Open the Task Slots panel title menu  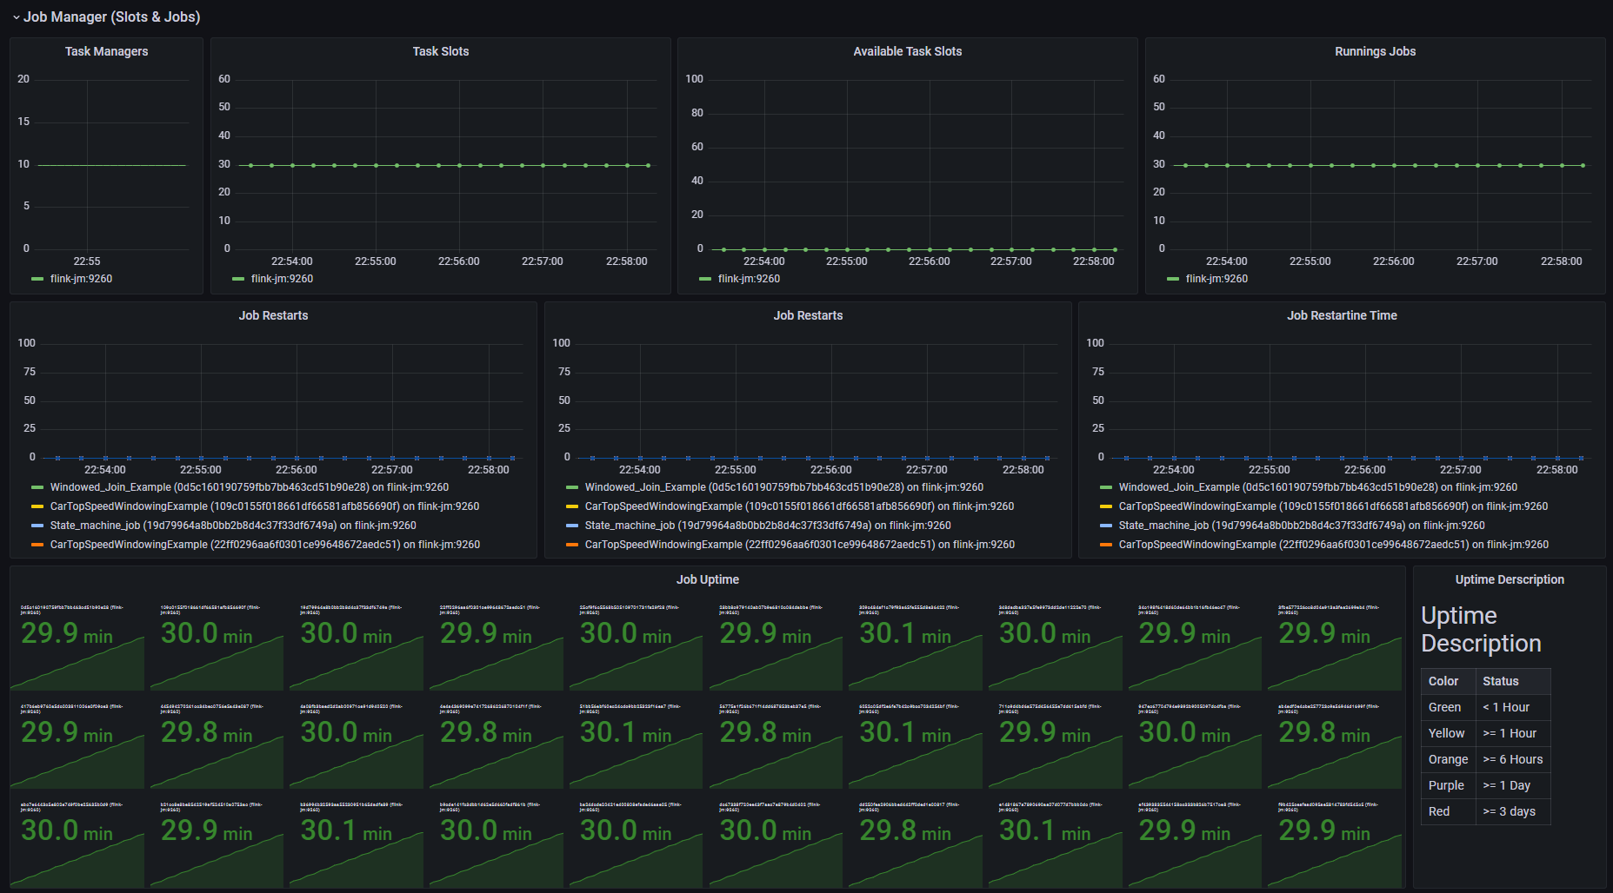pyautogui.click(x=440, y=51)
